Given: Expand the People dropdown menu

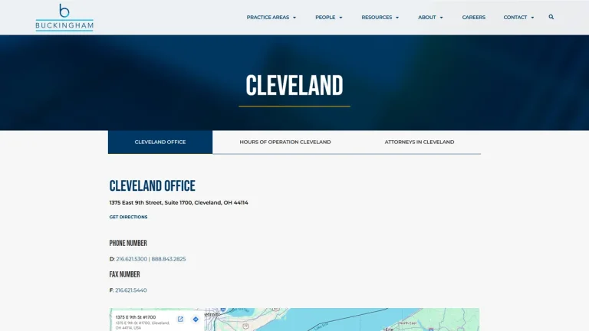Looking at the screenshot, I should 329,18.
